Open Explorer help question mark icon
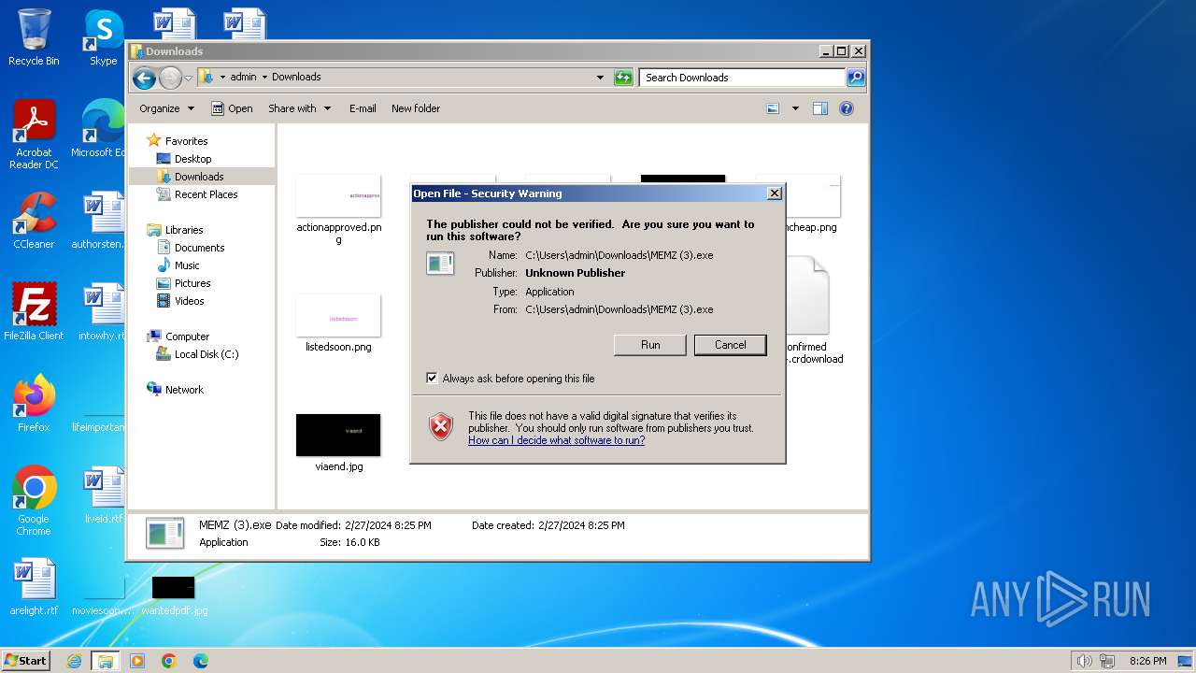Viewport: 1196px width, 673px height. [x=847, y=108]
